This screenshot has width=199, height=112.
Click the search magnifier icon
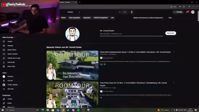125,12
